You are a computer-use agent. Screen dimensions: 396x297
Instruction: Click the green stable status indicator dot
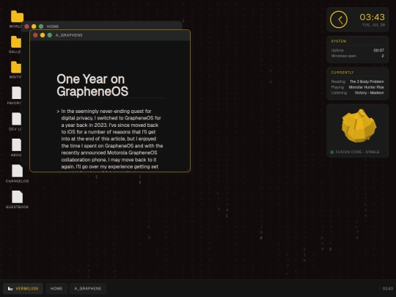click(x=332, y=152)
